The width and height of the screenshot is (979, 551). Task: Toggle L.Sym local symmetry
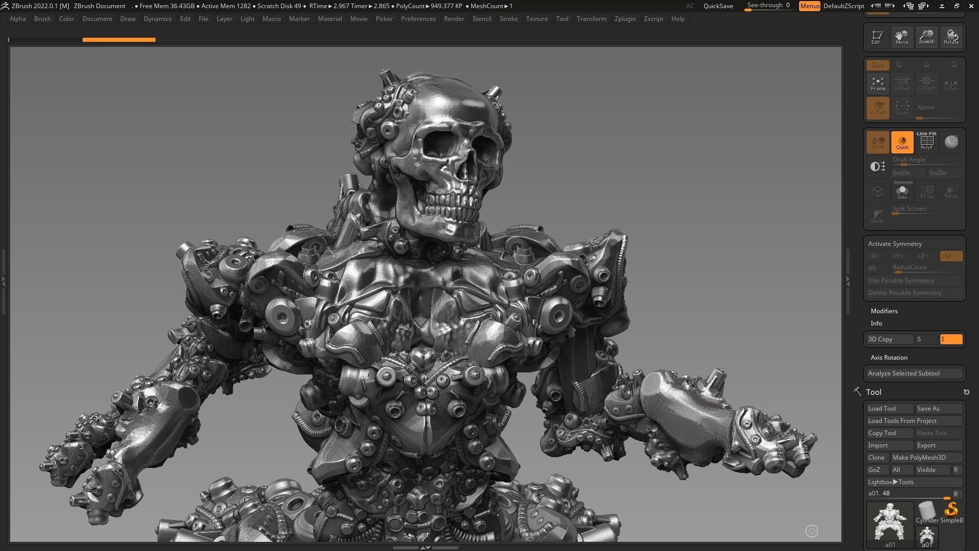coord(951,84)
